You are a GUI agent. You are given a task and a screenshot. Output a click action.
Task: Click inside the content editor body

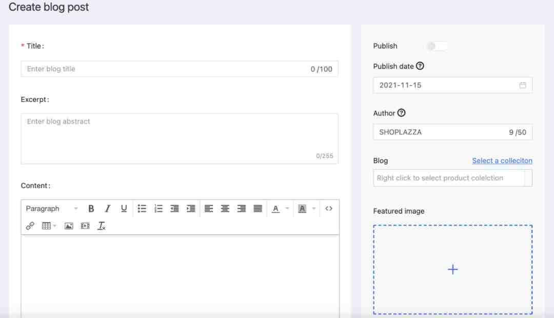point(180,277)
